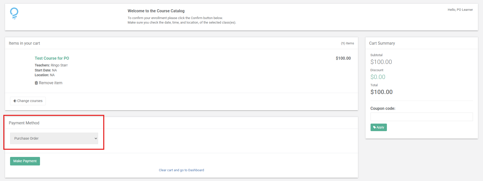This screenshot has height=181, width=483.
Task: Open Test Course for PO link
Action: point(52,58)
